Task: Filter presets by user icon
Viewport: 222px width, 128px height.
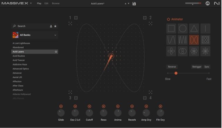Action: coord(51,26)
